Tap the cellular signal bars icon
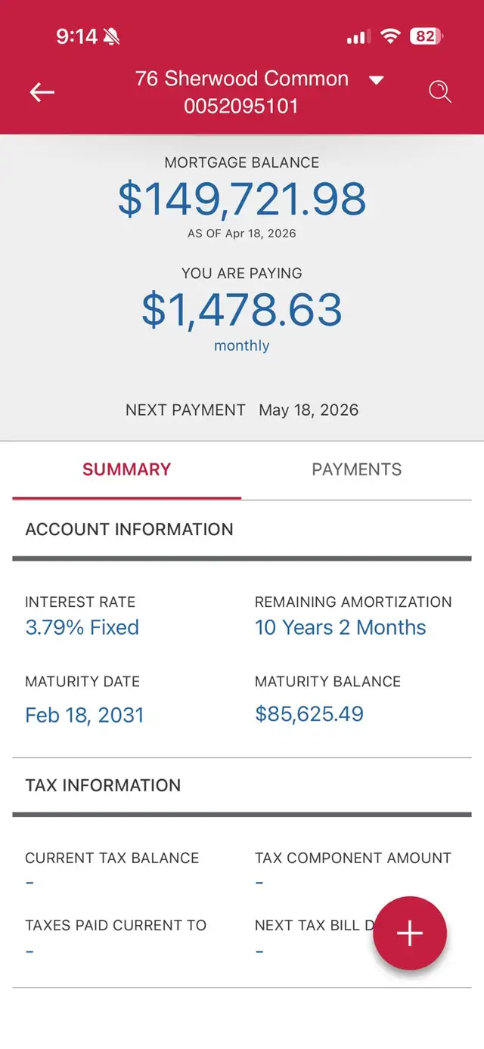The width and height of the screenshot is (484, 1049). pos(358,37)
